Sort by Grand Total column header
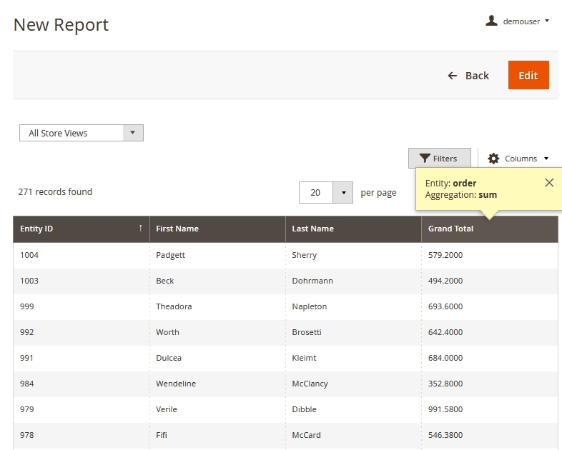This screenshot has height=450, width=562. [x=450, y=229]
